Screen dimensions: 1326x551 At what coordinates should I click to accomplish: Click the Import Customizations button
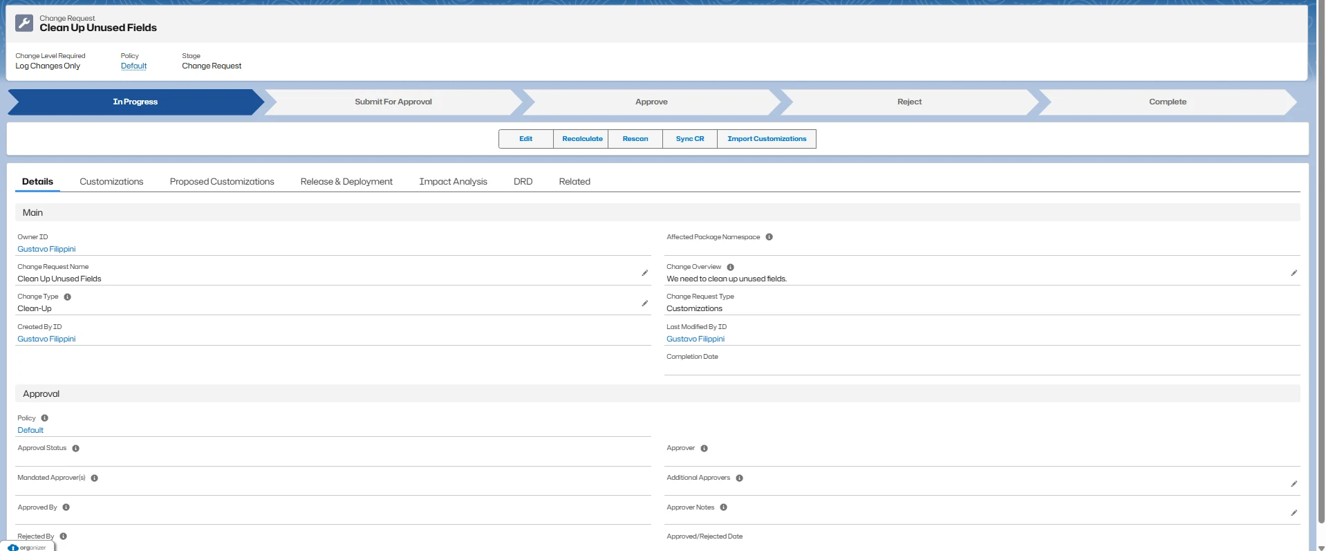pos(766,139)
